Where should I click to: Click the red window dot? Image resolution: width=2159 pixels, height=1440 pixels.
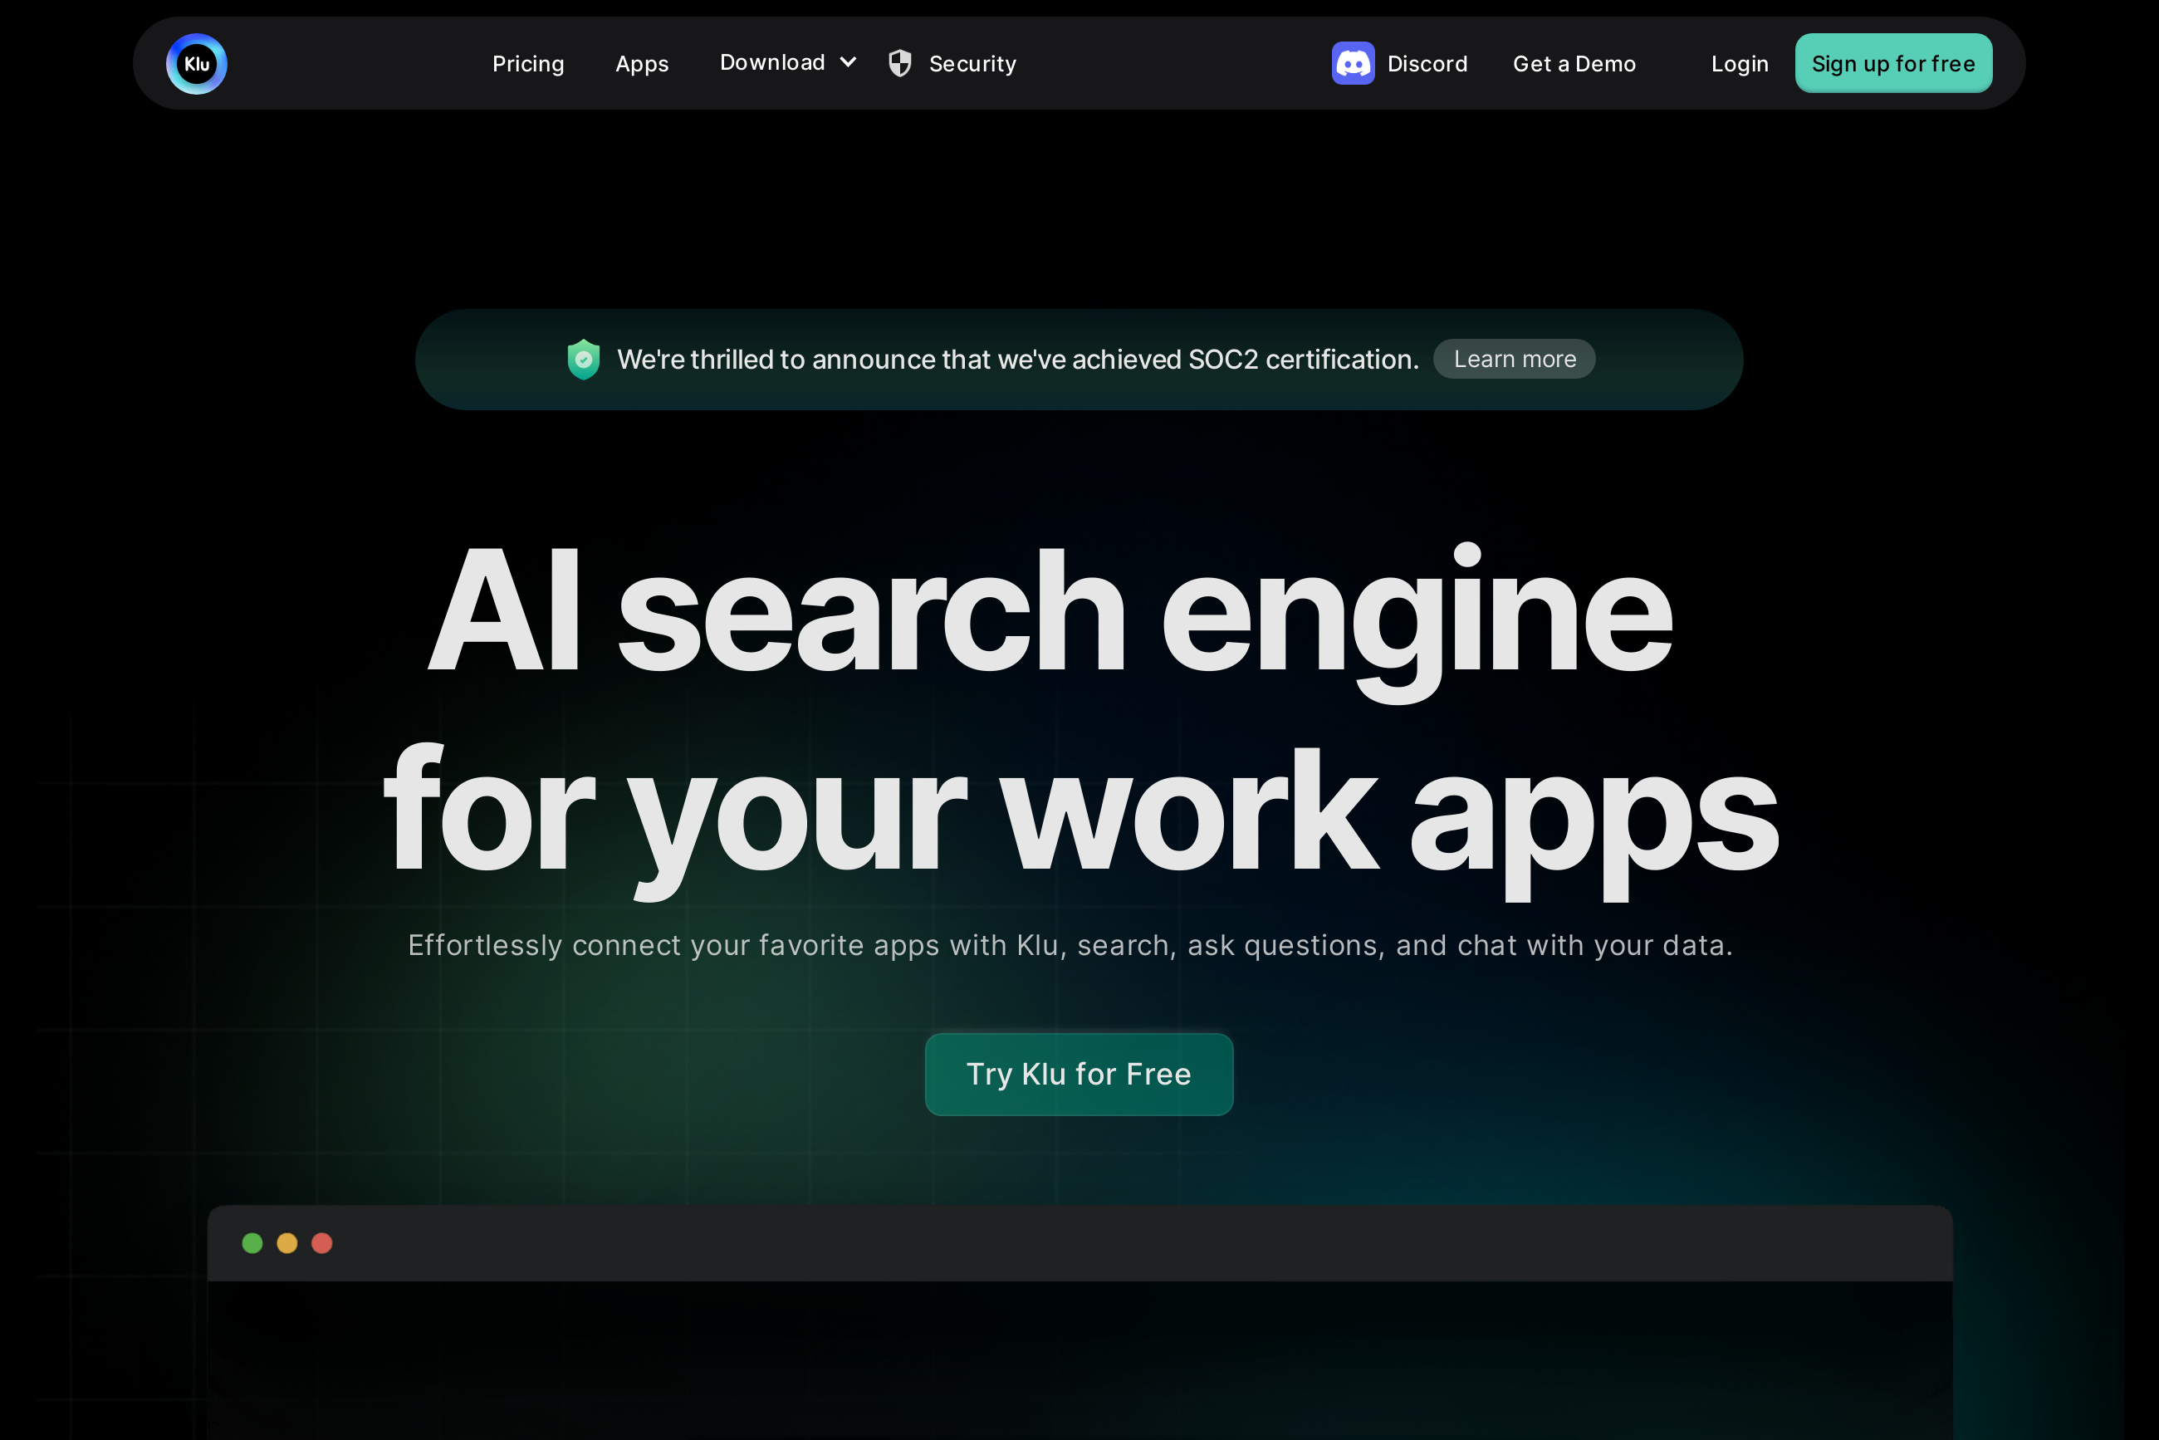(321, 1242)
